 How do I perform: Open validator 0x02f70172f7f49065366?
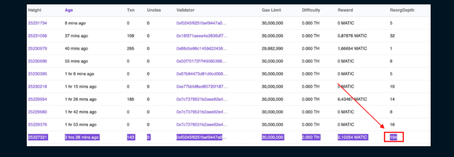point(201,61)
